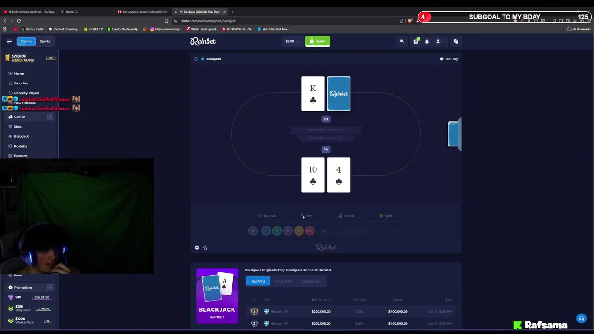
Task: Collapse the Casino sidebar section
Action: 50,117
